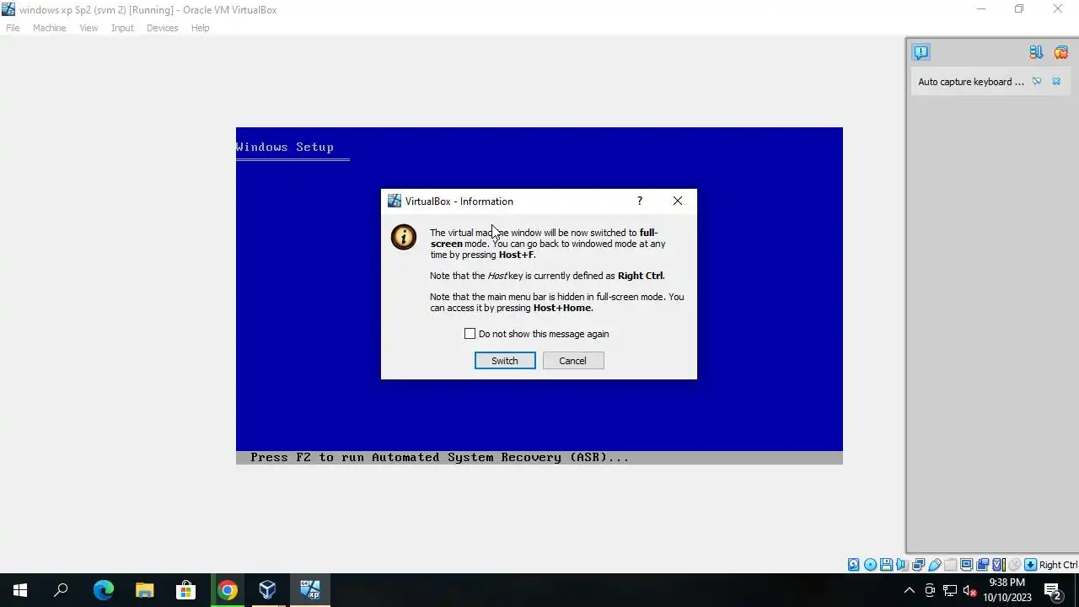Click the display status icon
Image resolution: width=1079 pixels, height=607 pixels.
(967, 565)
